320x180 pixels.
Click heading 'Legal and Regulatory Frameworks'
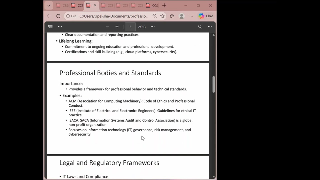109,162
